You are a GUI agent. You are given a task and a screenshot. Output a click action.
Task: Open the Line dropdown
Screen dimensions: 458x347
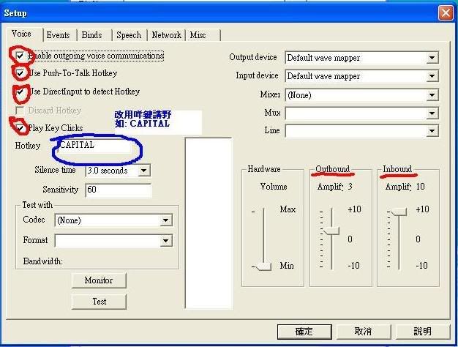click(432, 131)
